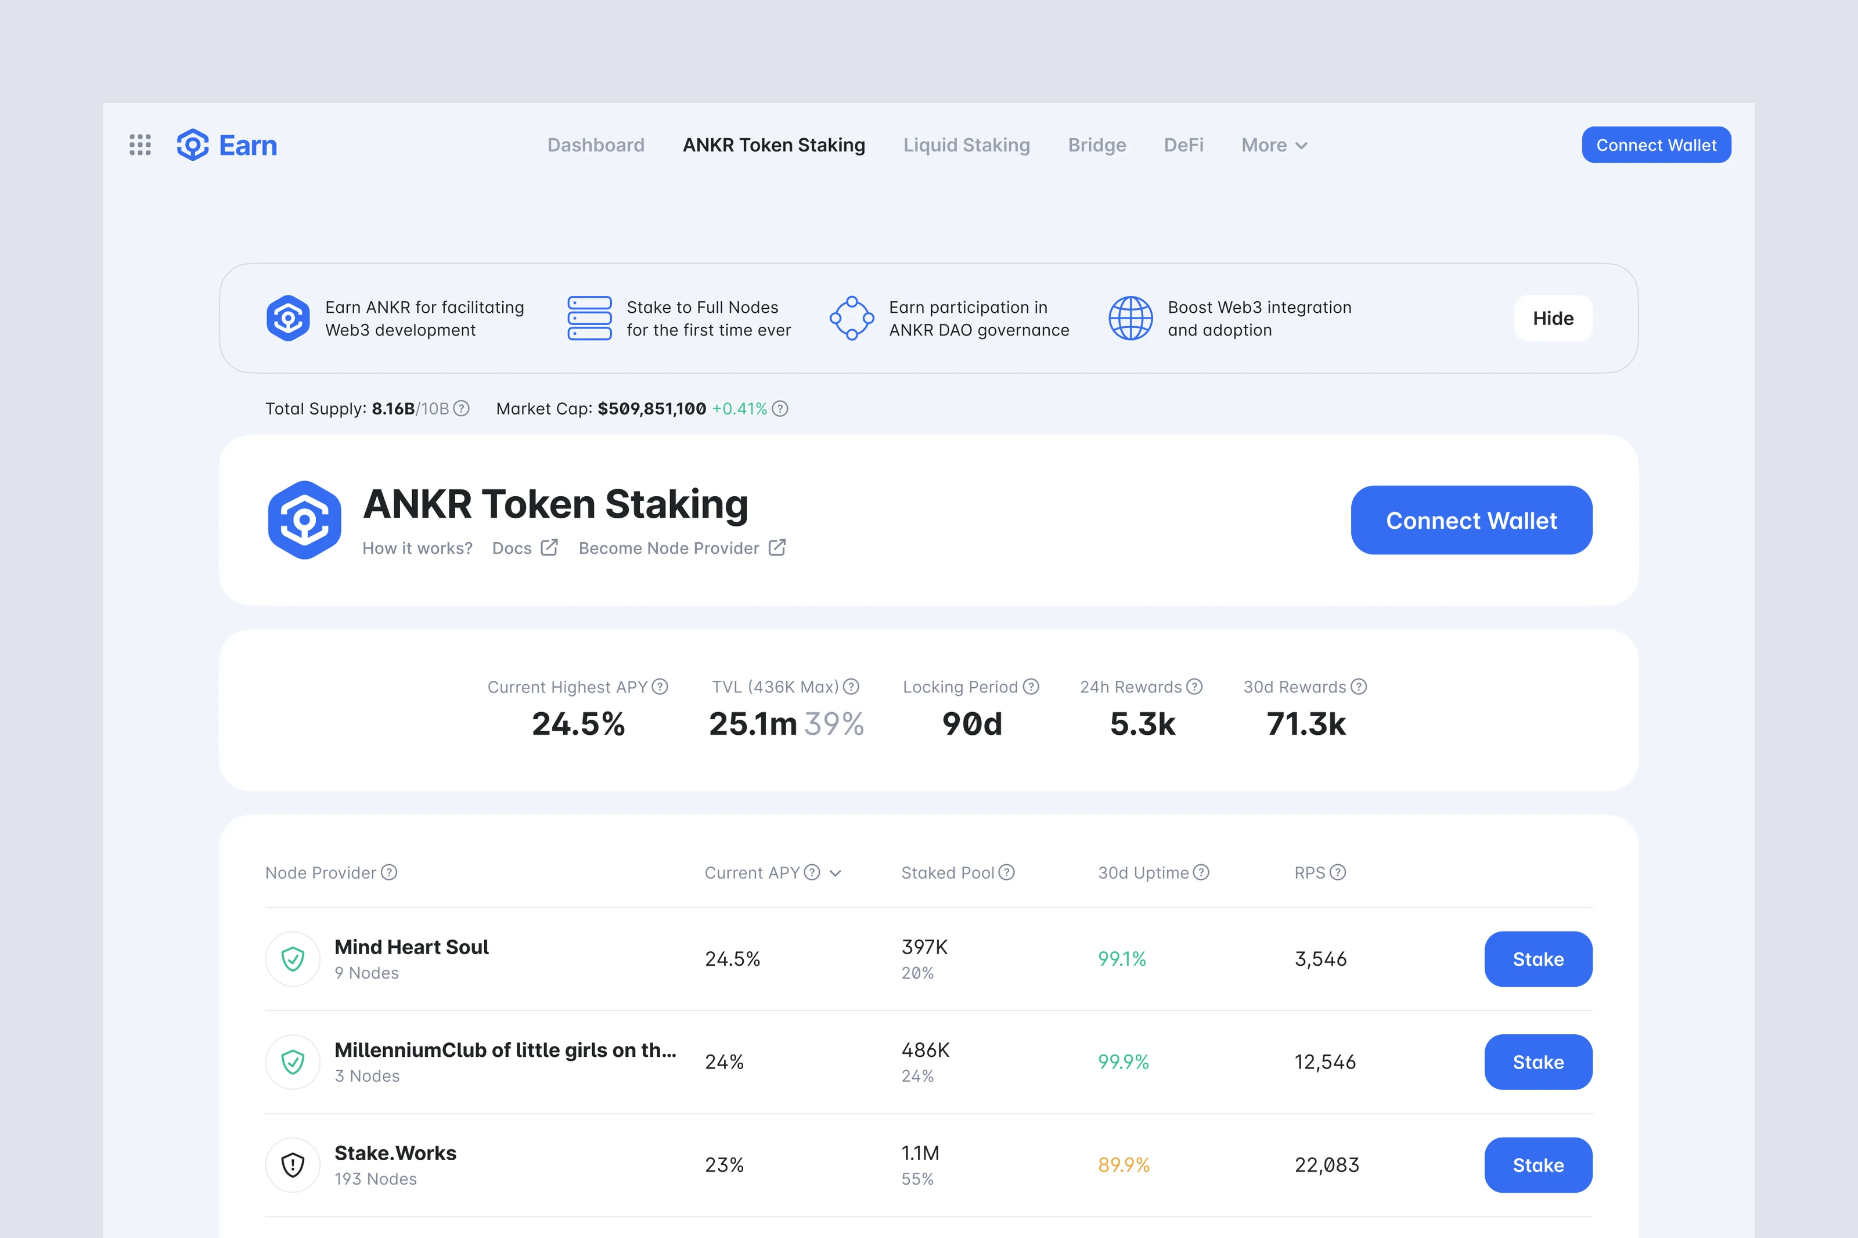1858x1238 pixels.
Task: Show 30d Uptime column help icon
Action: point(1201,872)
